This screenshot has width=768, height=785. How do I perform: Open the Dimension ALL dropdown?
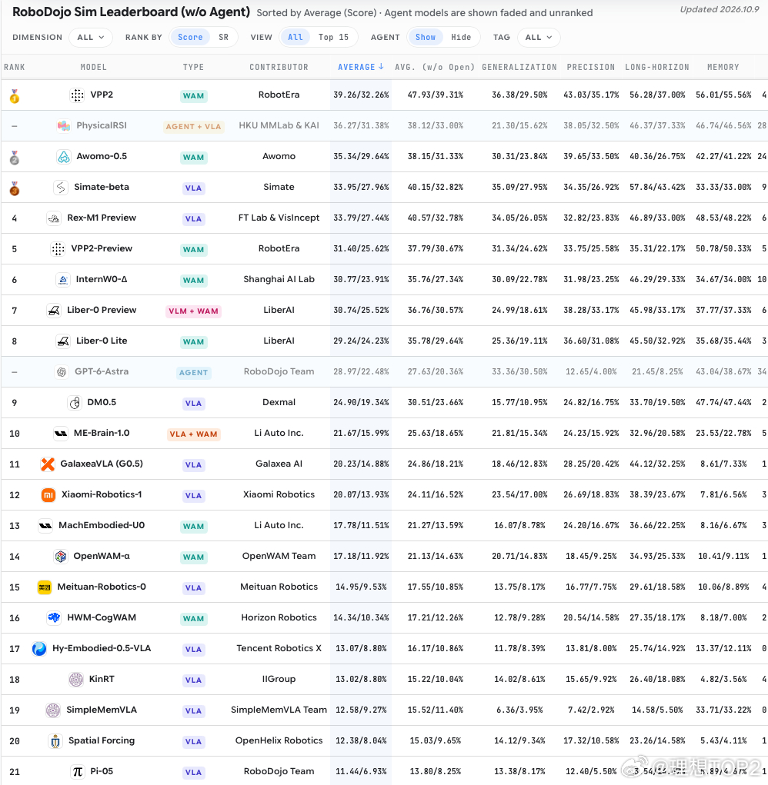click(x=91, y=37)
